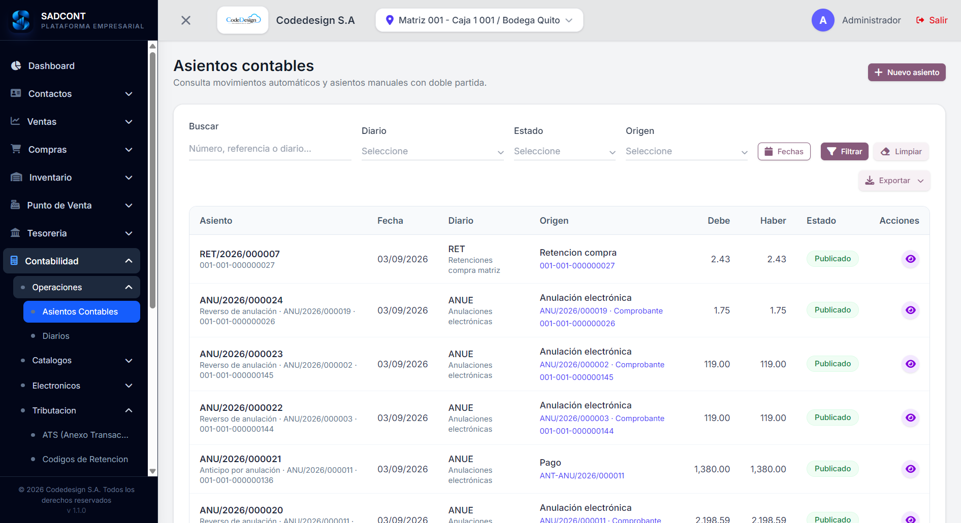This screenshot has width=961, height=523.
Task: Select Asientos Contables menu item
Action: point(82,311)
